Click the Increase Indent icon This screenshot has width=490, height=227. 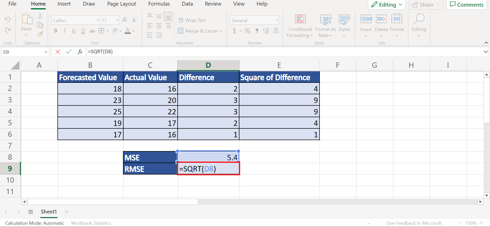pos(159,35)
